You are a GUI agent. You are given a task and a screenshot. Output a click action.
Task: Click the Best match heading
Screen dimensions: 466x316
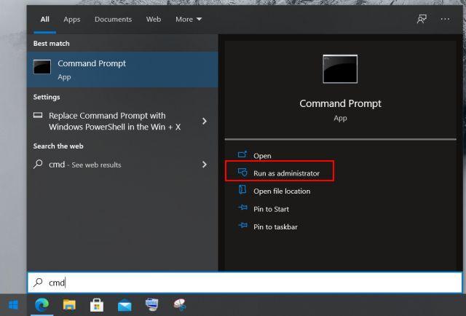(x=52, y=44)
